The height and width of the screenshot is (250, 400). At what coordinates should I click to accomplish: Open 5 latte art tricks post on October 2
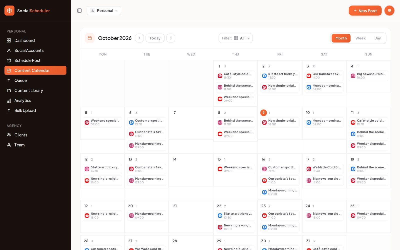point(280,76)
